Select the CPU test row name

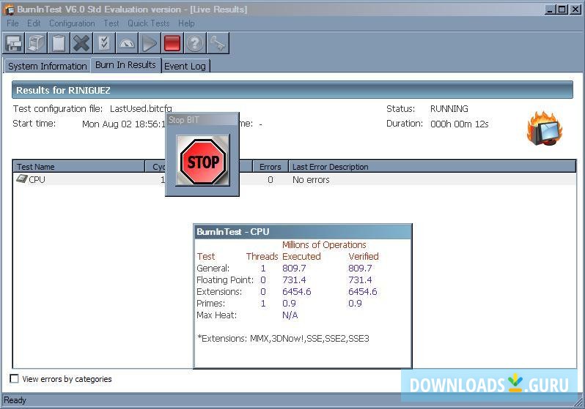[37, 179]
